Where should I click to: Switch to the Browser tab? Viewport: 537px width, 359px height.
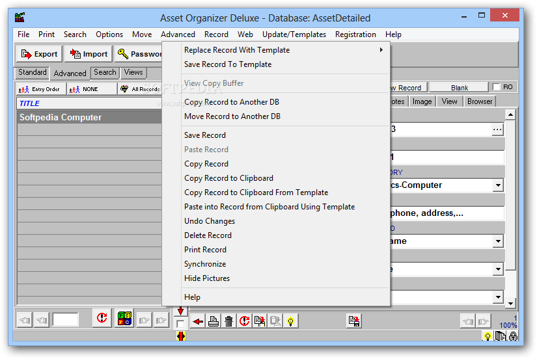(x=480, y=101)
